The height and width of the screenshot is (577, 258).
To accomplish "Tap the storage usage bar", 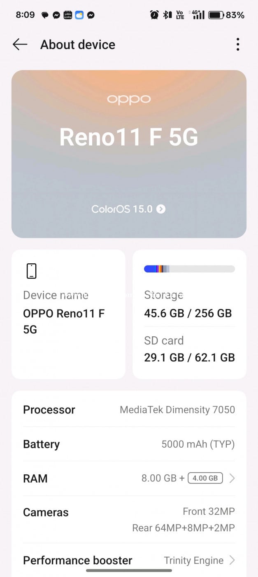I will pos(189,269).
